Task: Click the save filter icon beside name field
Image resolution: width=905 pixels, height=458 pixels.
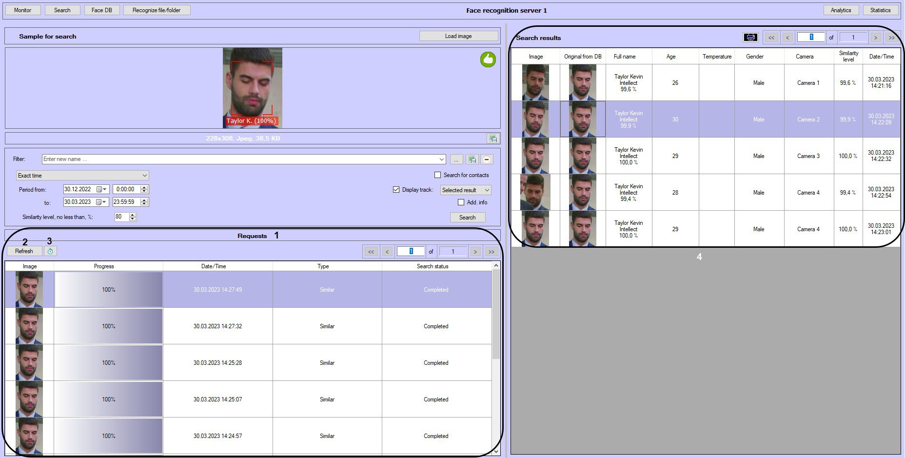Action: (x=472, y=159)
